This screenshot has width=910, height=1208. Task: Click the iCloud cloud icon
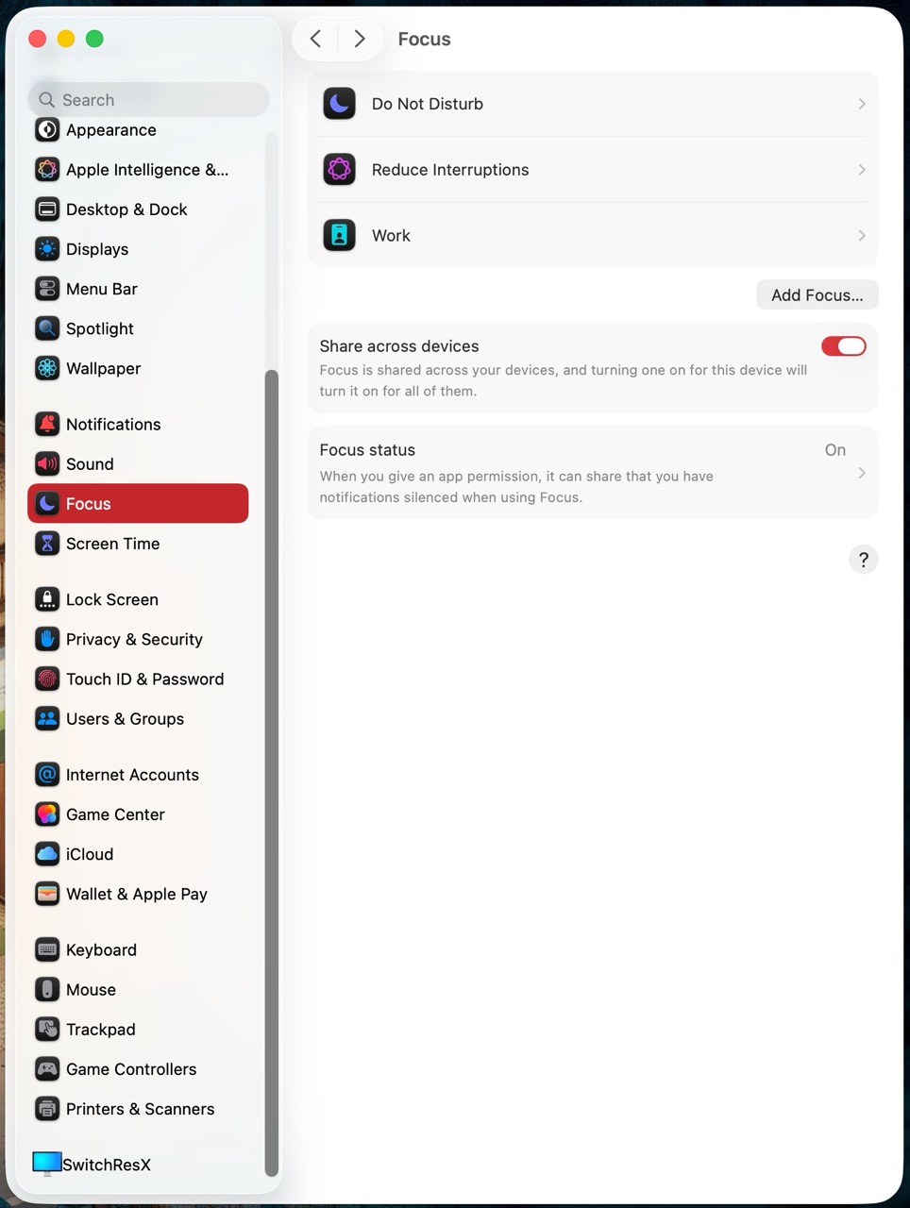click(x=47, y=854)
